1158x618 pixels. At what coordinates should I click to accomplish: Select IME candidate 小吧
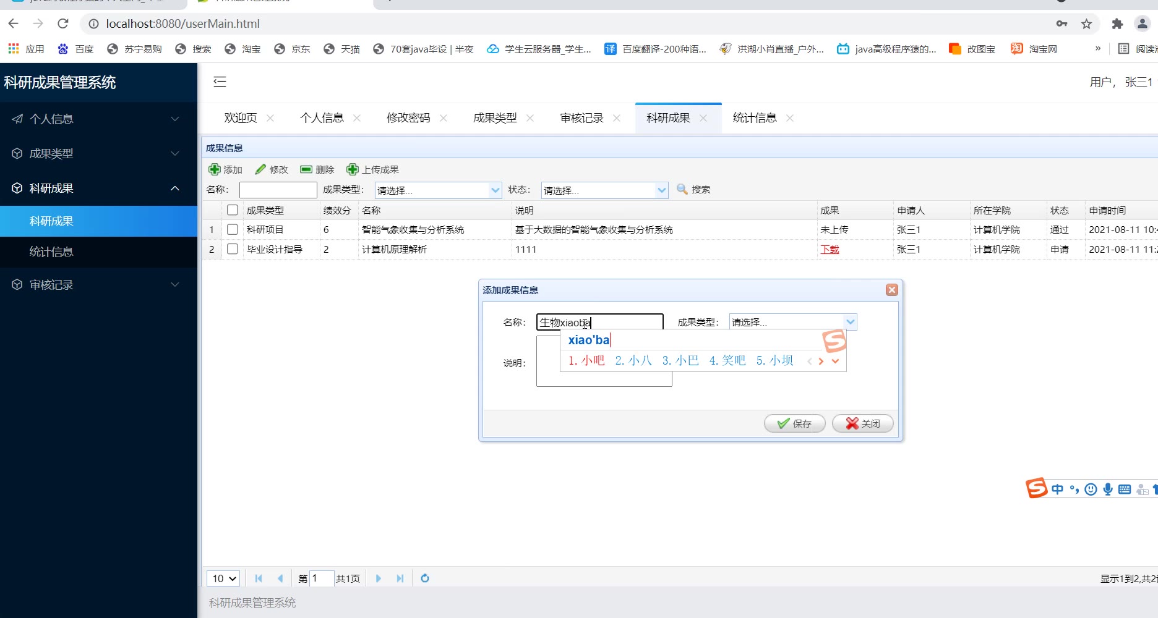(x=586, y=360)
